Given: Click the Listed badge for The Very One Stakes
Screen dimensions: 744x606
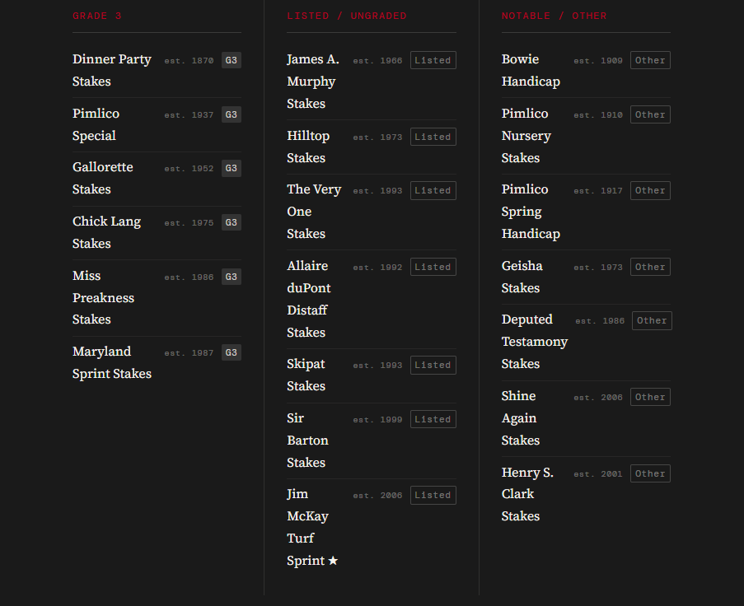Looking at the screenshot, I should [433, 190].
